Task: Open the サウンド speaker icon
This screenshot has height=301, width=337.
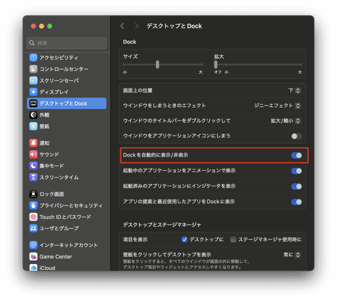Action: (33, 154)
